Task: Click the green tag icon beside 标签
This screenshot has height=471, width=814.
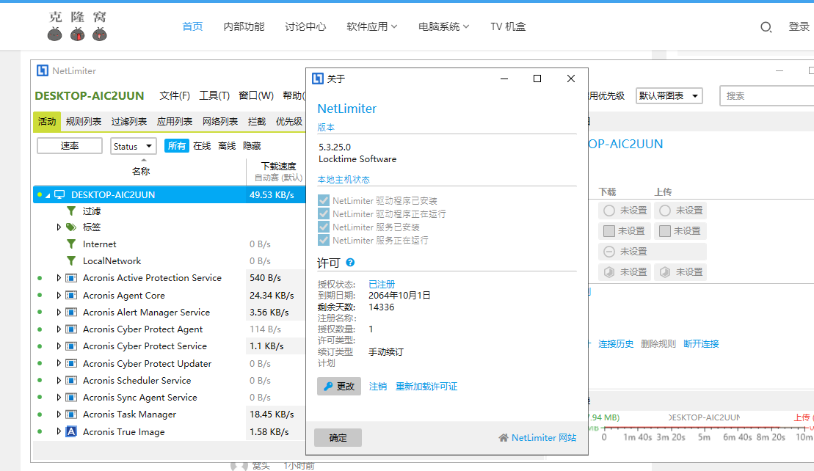Action: point(71,227)
